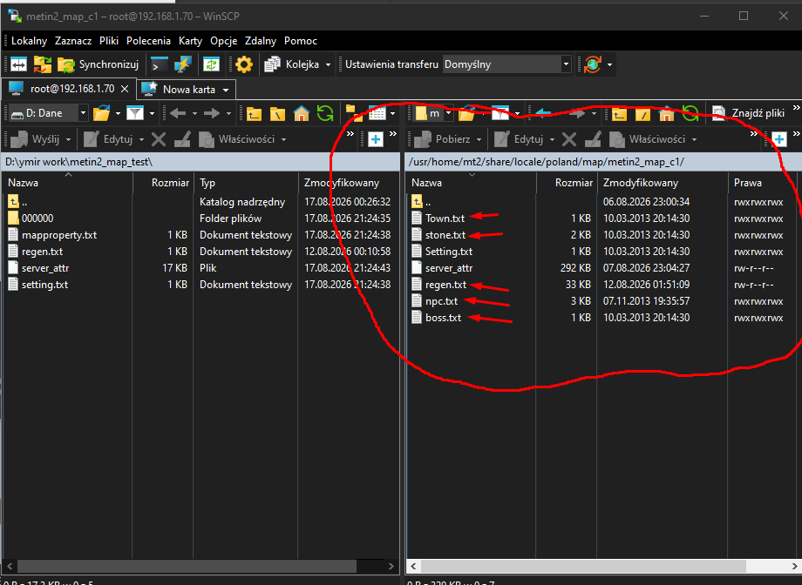The height and width of the screenshot is (585, 802).
Task: Select npc.txt in the remote panel
Action: [x=441, y=301]
